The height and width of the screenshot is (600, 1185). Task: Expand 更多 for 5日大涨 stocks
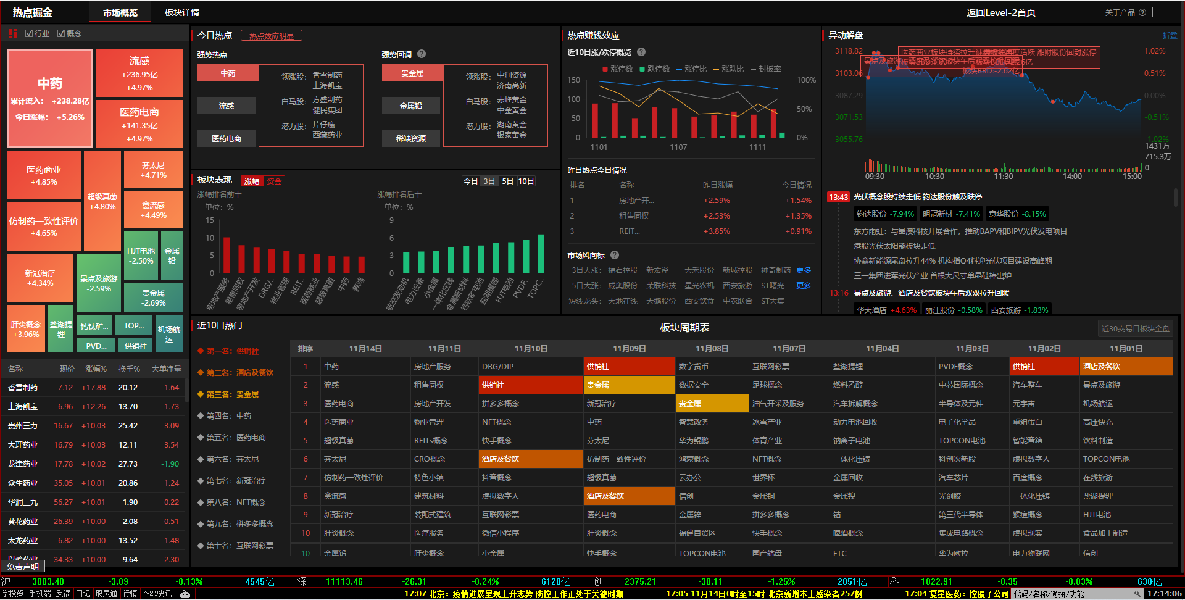pos(804,286)
